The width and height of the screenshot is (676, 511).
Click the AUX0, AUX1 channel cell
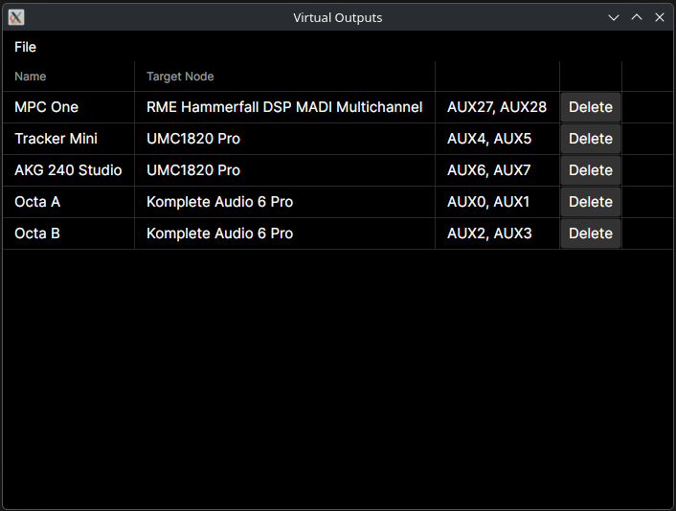(498, 202)
